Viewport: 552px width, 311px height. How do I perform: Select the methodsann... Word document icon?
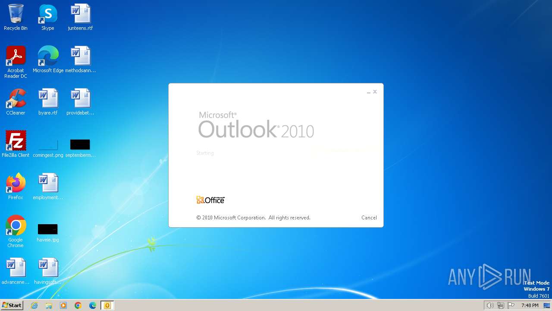(80, 60)
